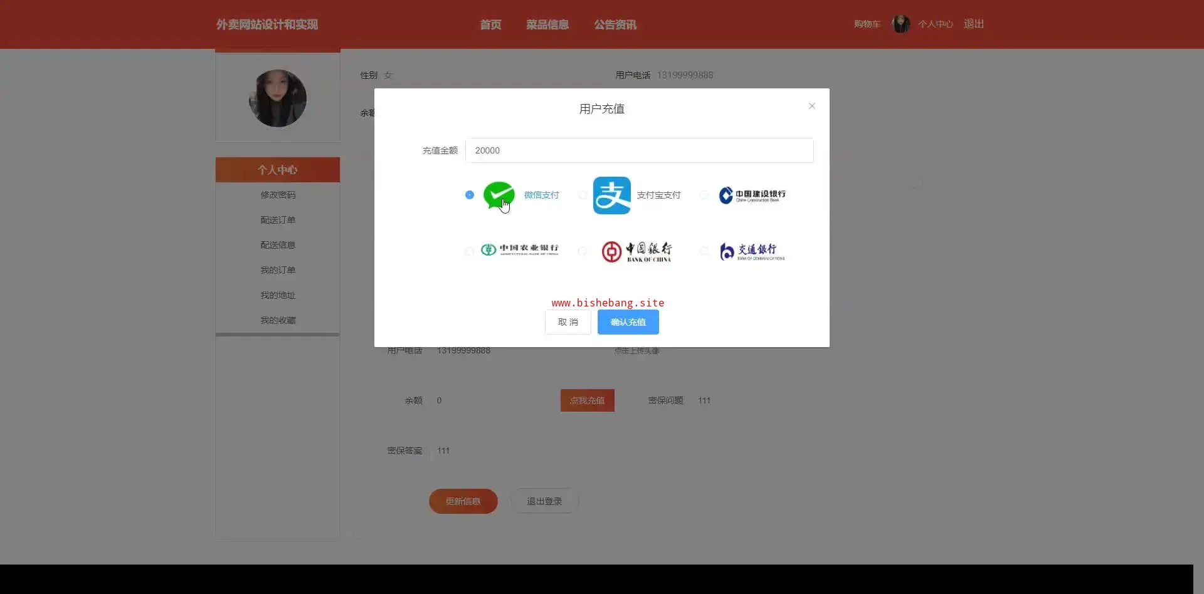This screenshot has height=594, width=1204.
Task: Click the 密保答案 value 111
Action: click(x=443, y=451)
